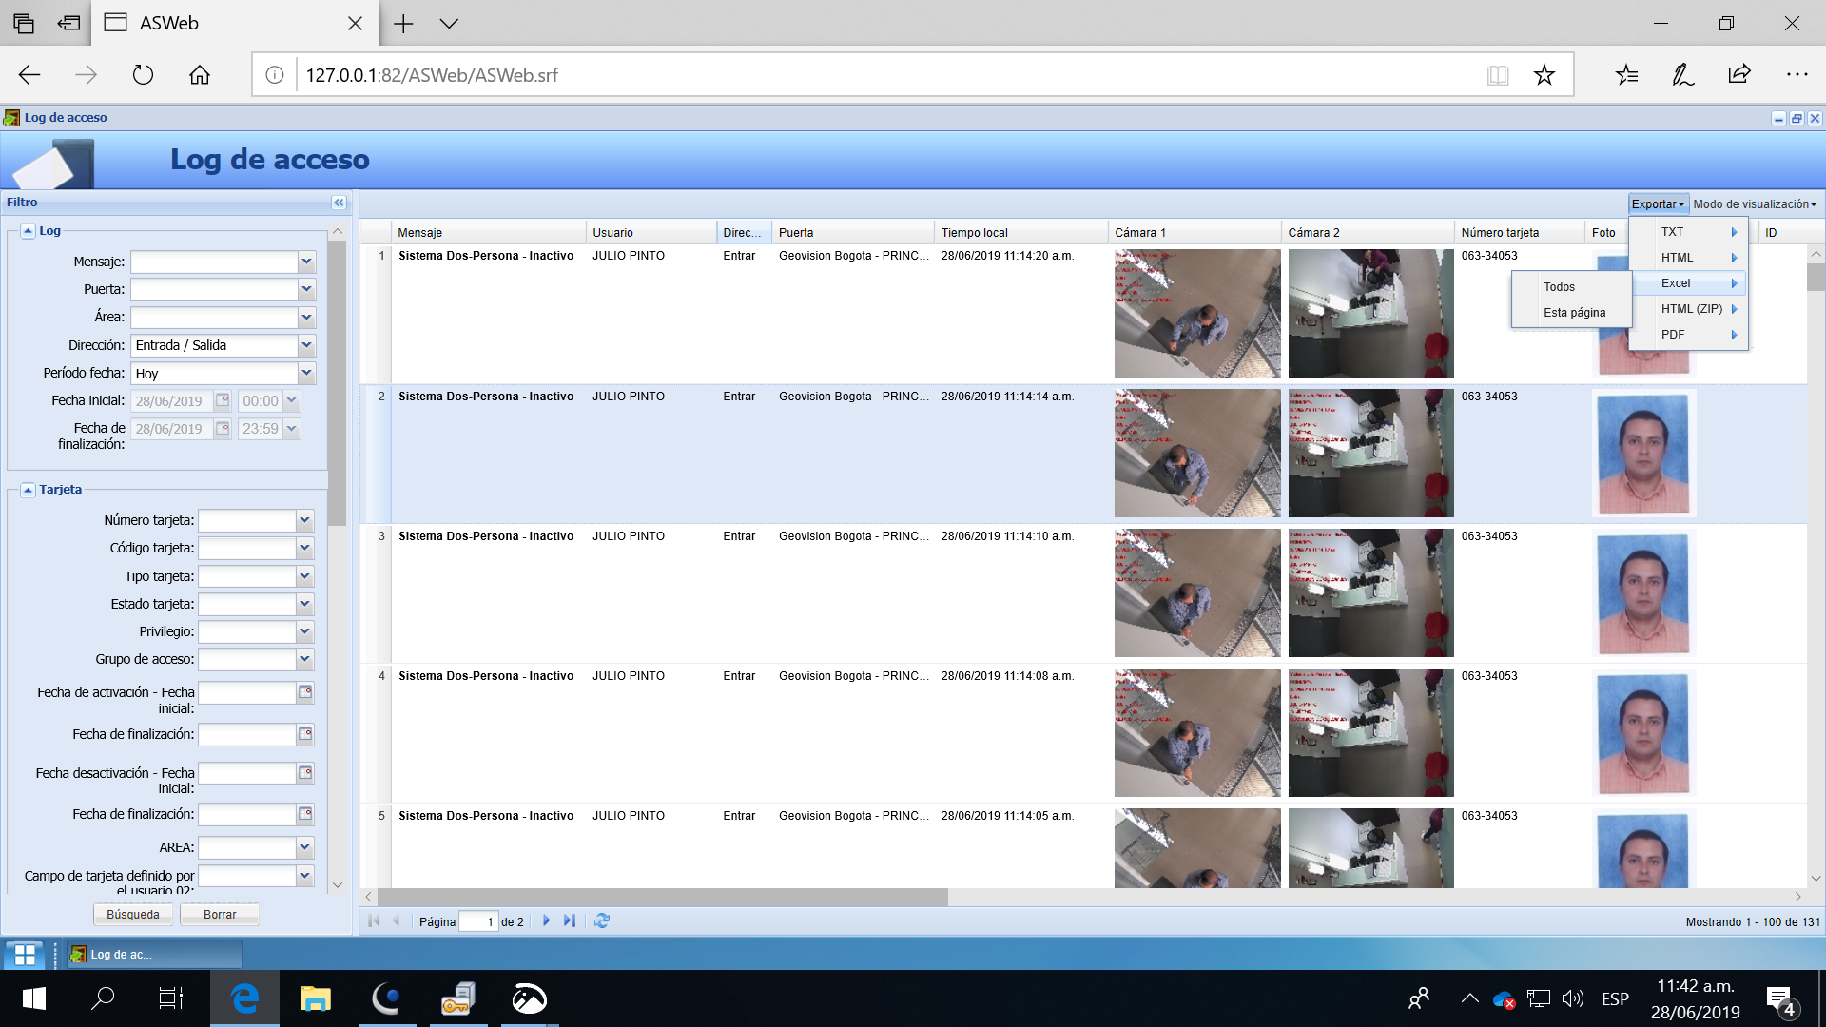Viewport: 1826px width, 1027px height.
Task: Open calendar picker for Fecha de activación
Action: [305, 692]
